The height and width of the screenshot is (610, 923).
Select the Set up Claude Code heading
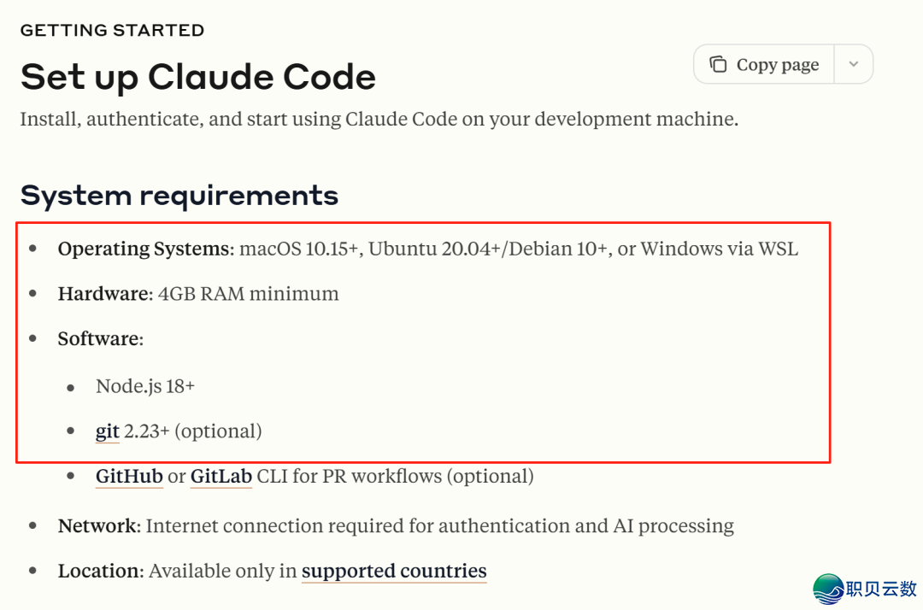pyautogui.click(x=198, y=77)
